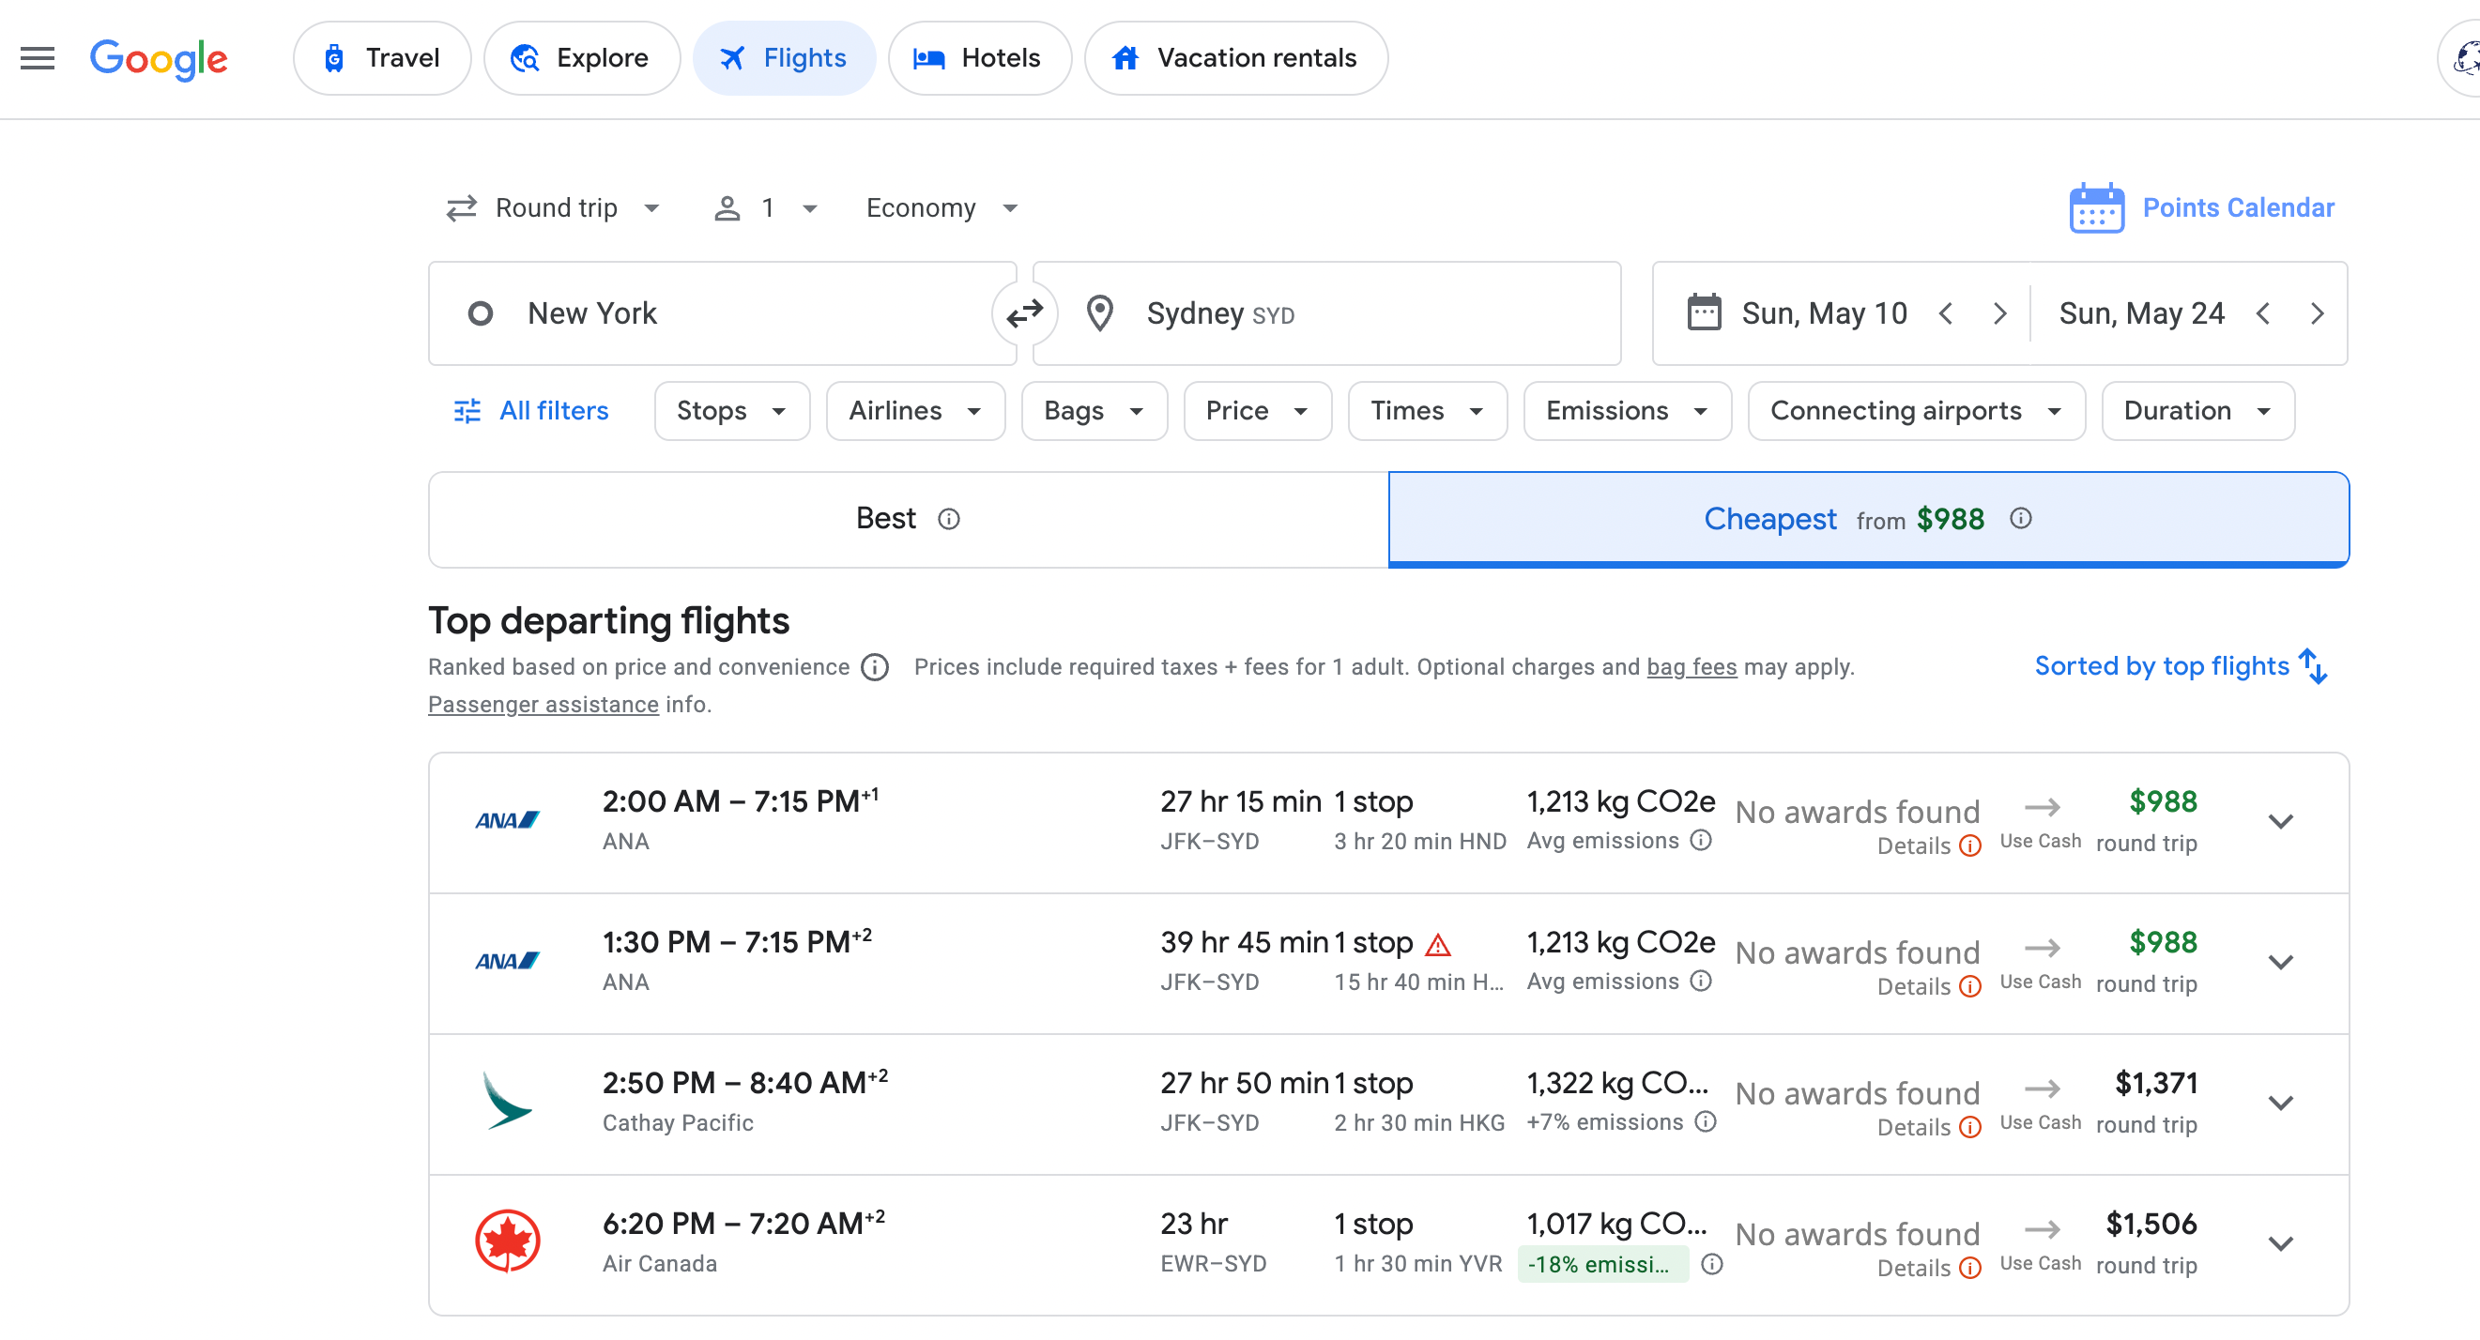Open the Travel tab

tap(382, 59)
